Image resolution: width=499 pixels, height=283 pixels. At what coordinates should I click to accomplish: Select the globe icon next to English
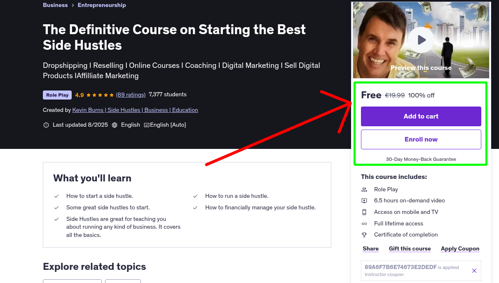click(114, 125)
